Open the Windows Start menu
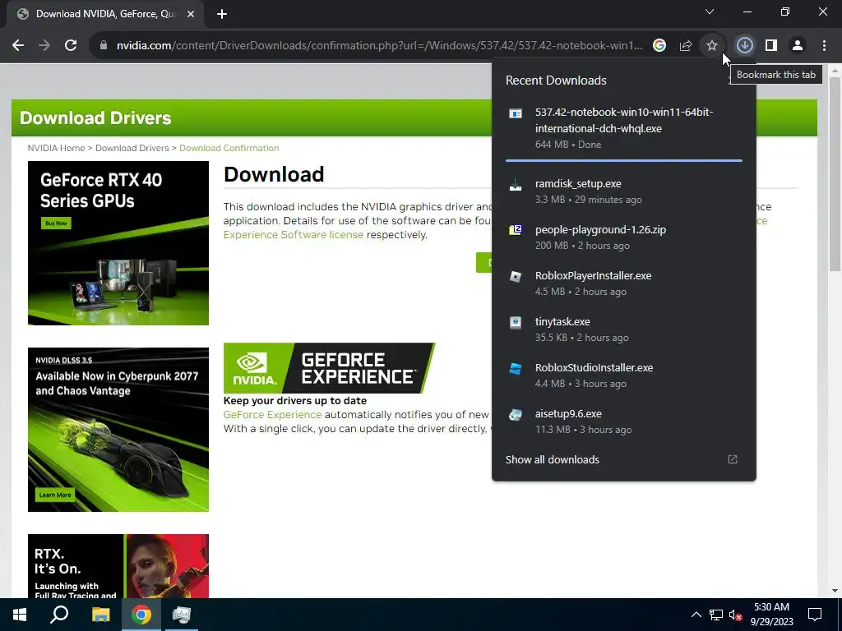 click(20, 615)
